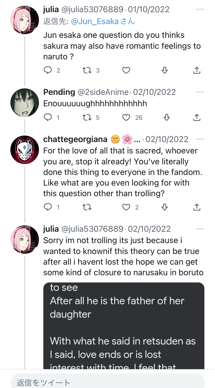Retweet Pending's tweet with 5 retweets
215x388 pixels.
[x=87, y=118]
